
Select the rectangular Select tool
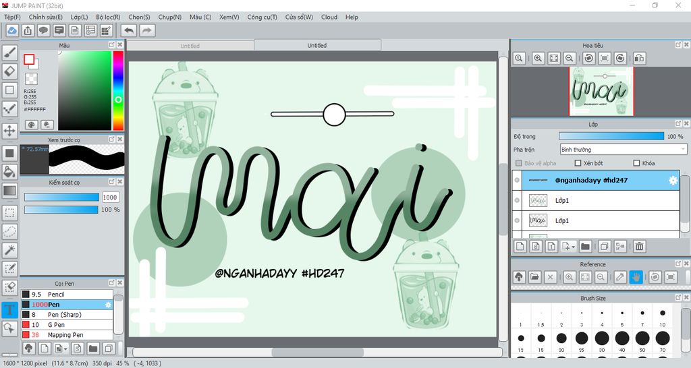(x=9, y=213)
